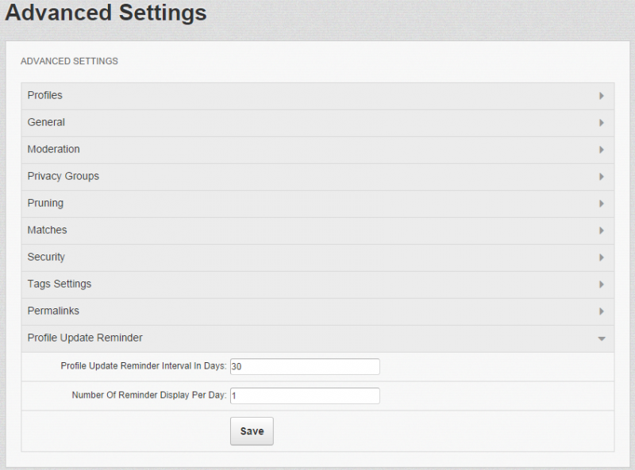Select the Privacy Groups section title
The image size is (635, 470).
click(63, 177)
